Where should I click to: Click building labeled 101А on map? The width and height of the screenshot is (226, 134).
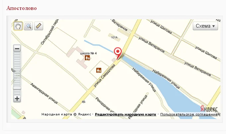pos(114,37)
